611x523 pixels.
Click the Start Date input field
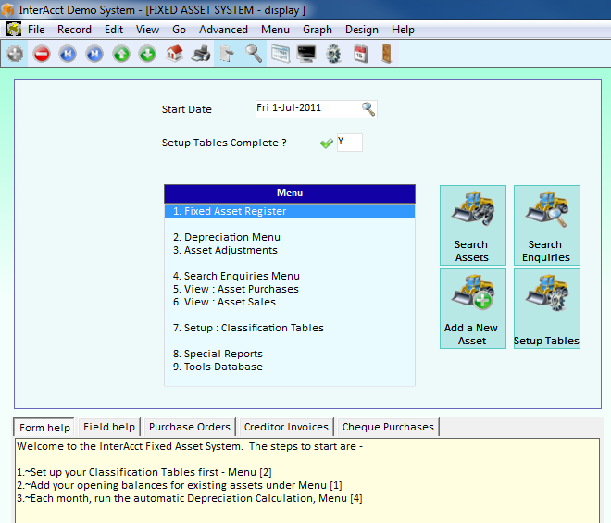(316, 108)
